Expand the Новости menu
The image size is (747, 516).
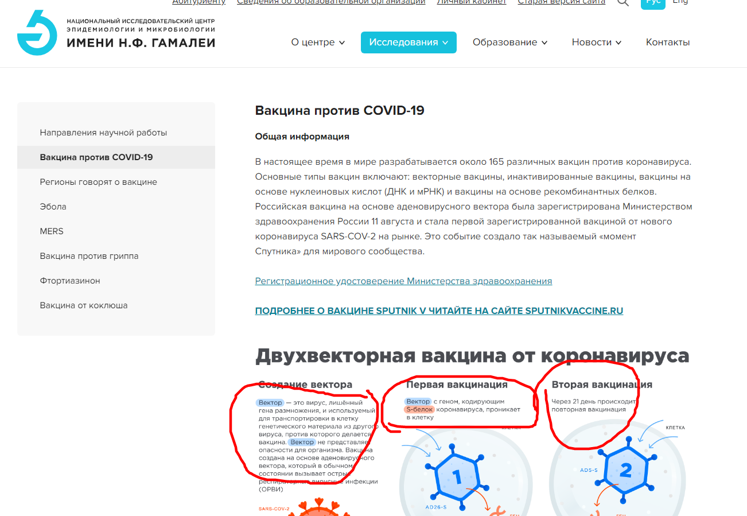pyautogui.click(x=597, y=42)
